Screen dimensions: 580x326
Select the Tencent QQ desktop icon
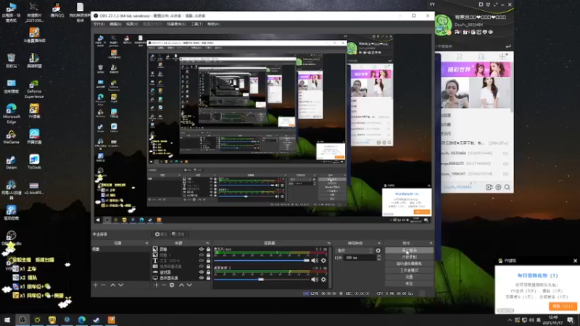[x=57, y=10]
